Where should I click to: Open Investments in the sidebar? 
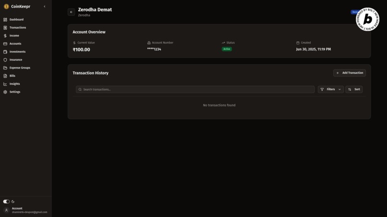[17, 52]
